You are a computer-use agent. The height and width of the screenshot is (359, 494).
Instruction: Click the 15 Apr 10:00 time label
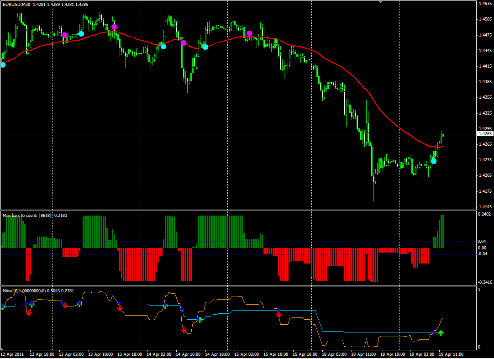(276, 354)
